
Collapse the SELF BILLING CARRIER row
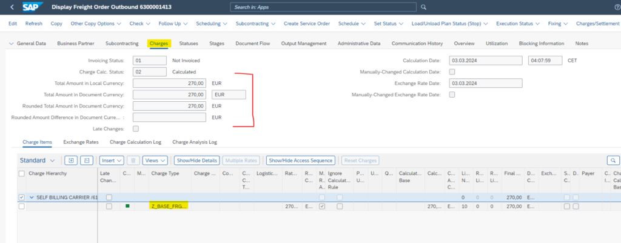pos(32,198)
